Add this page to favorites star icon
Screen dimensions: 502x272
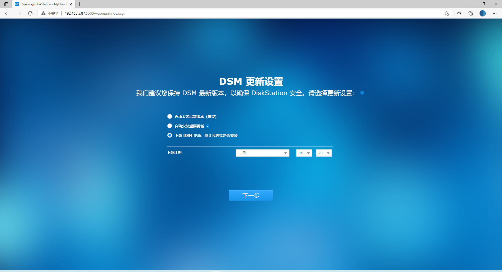(x=447, y=13)
